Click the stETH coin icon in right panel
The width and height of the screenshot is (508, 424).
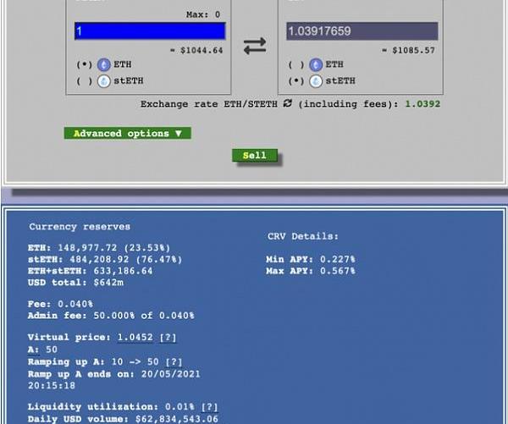tap(316, 81)
